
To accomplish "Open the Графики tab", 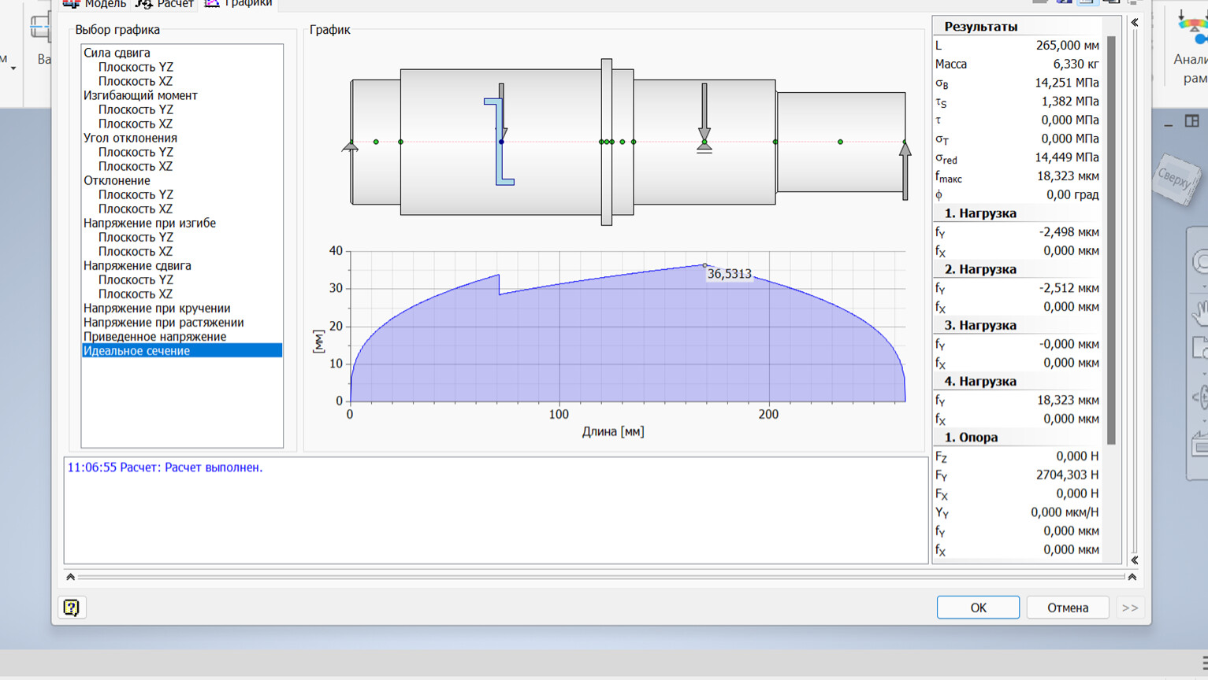I will (x=239, y=4).
